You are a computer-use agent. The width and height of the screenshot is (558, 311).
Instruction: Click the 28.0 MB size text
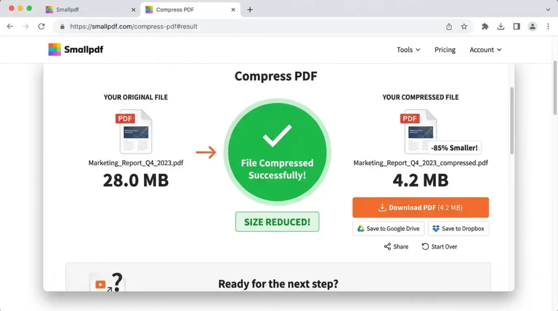(x=136, y=180)
